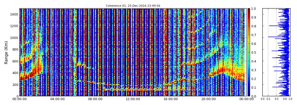Click the 400 range tick label
The height and width of the screenshot is (105, 297).
pyautogui.click(x=15, y=73)
